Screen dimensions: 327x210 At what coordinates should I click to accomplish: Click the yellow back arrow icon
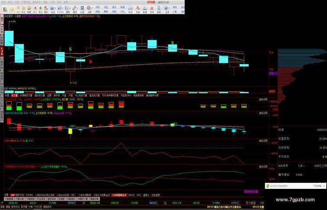12,9
